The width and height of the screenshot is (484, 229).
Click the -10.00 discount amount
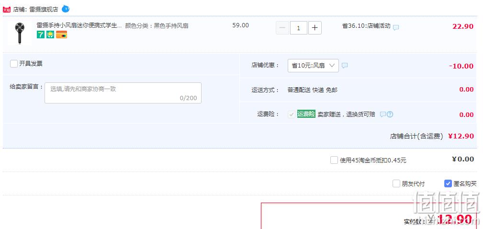click(x=461, y=66)
